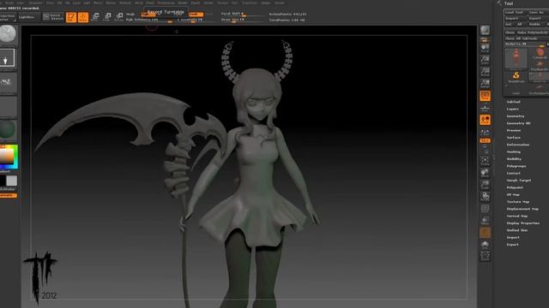Open the Preferences menu

click(x=166, y=3)
